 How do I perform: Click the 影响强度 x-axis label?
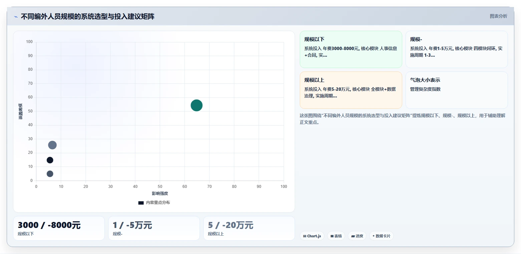pyautogui.click(x=160, y=194)
